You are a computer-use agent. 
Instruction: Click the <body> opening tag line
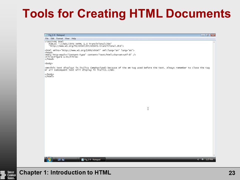pos(49,63)
